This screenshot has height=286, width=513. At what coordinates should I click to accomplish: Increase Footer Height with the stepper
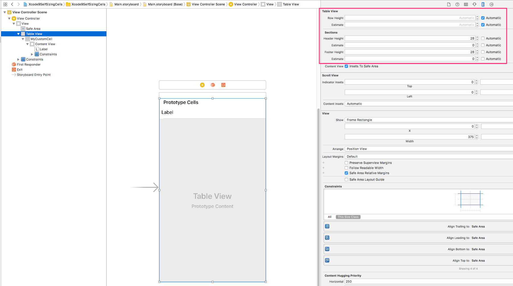tap(477, 51)
